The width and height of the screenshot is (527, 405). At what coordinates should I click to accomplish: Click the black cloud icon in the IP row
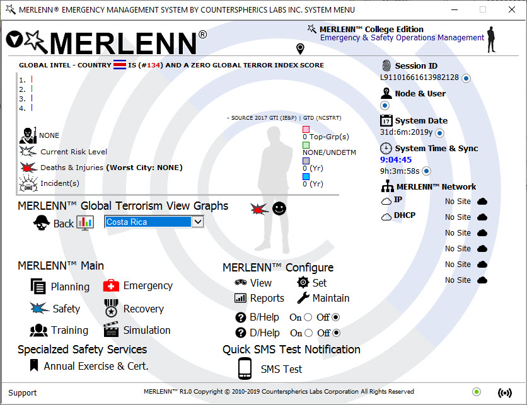(482, 202)
